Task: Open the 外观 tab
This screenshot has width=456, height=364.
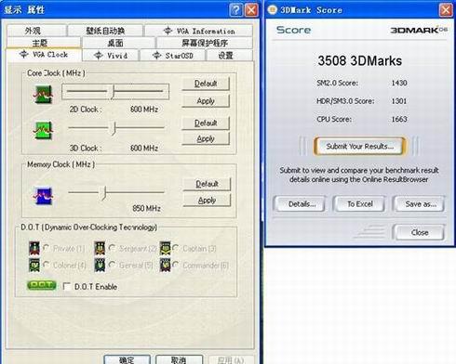Action: (x=36, y=31)
